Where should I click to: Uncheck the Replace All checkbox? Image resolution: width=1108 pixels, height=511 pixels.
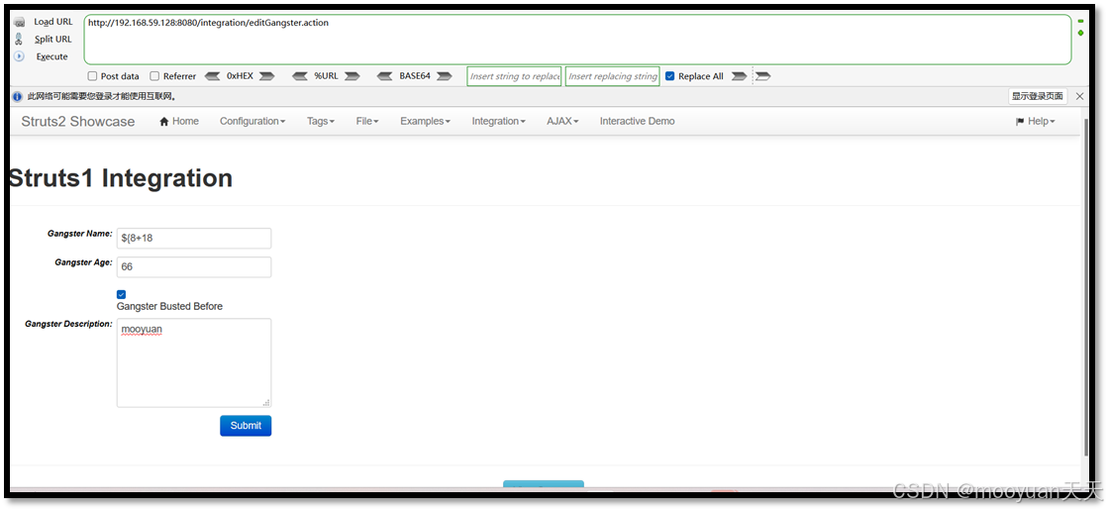[x=670, y=76]
